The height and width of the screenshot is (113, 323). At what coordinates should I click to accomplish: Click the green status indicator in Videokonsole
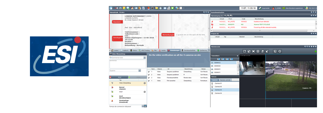click(x=315, y=51)
